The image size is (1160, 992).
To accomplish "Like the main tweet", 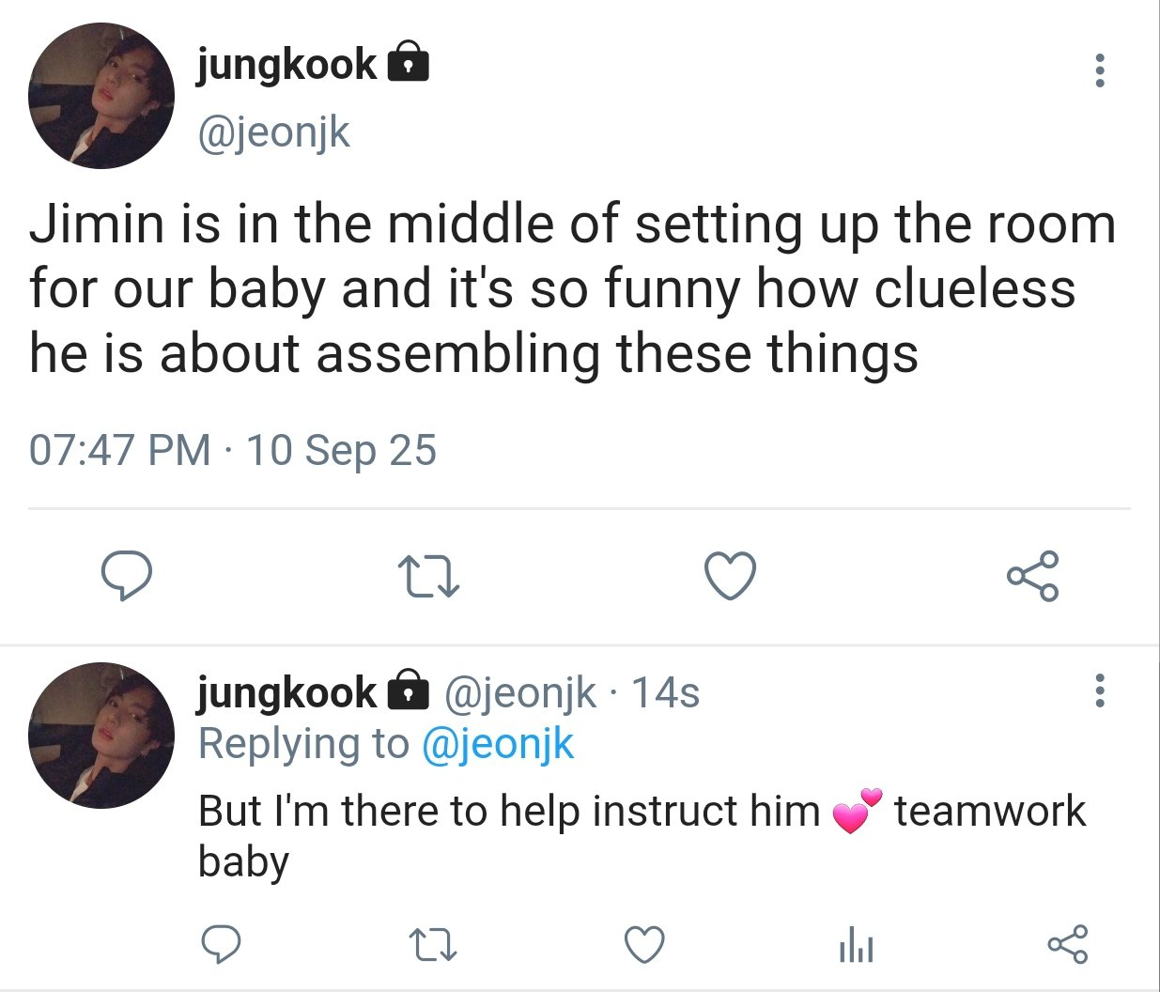I will coord(730,577).
